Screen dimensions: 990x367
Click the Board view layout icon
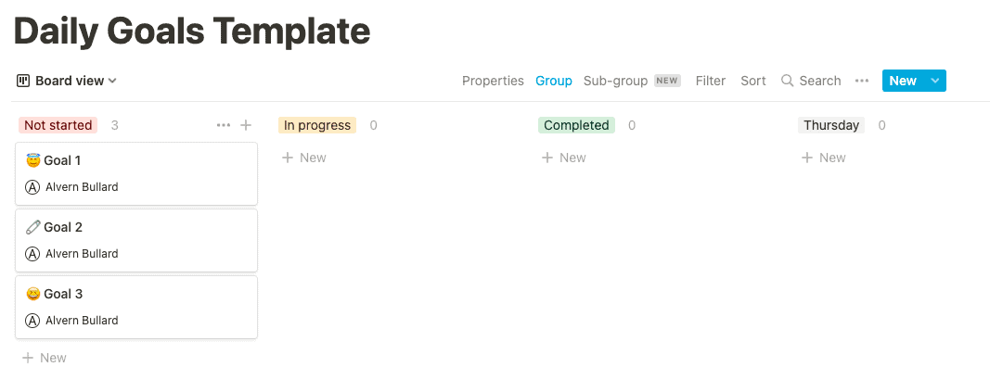[22, 81]
